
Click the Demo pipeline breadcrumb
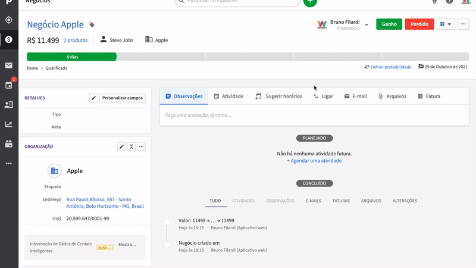pyautogui.click(x=33, y=68)
